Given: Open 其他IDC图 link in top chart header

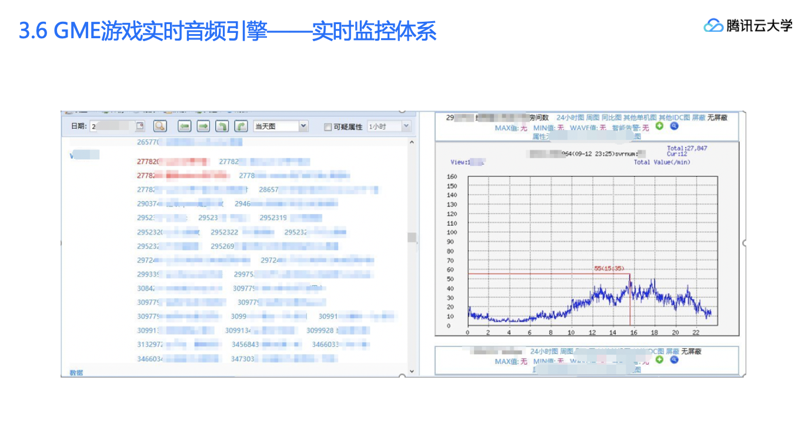Looking at the screenshot, I should (675, 118).
